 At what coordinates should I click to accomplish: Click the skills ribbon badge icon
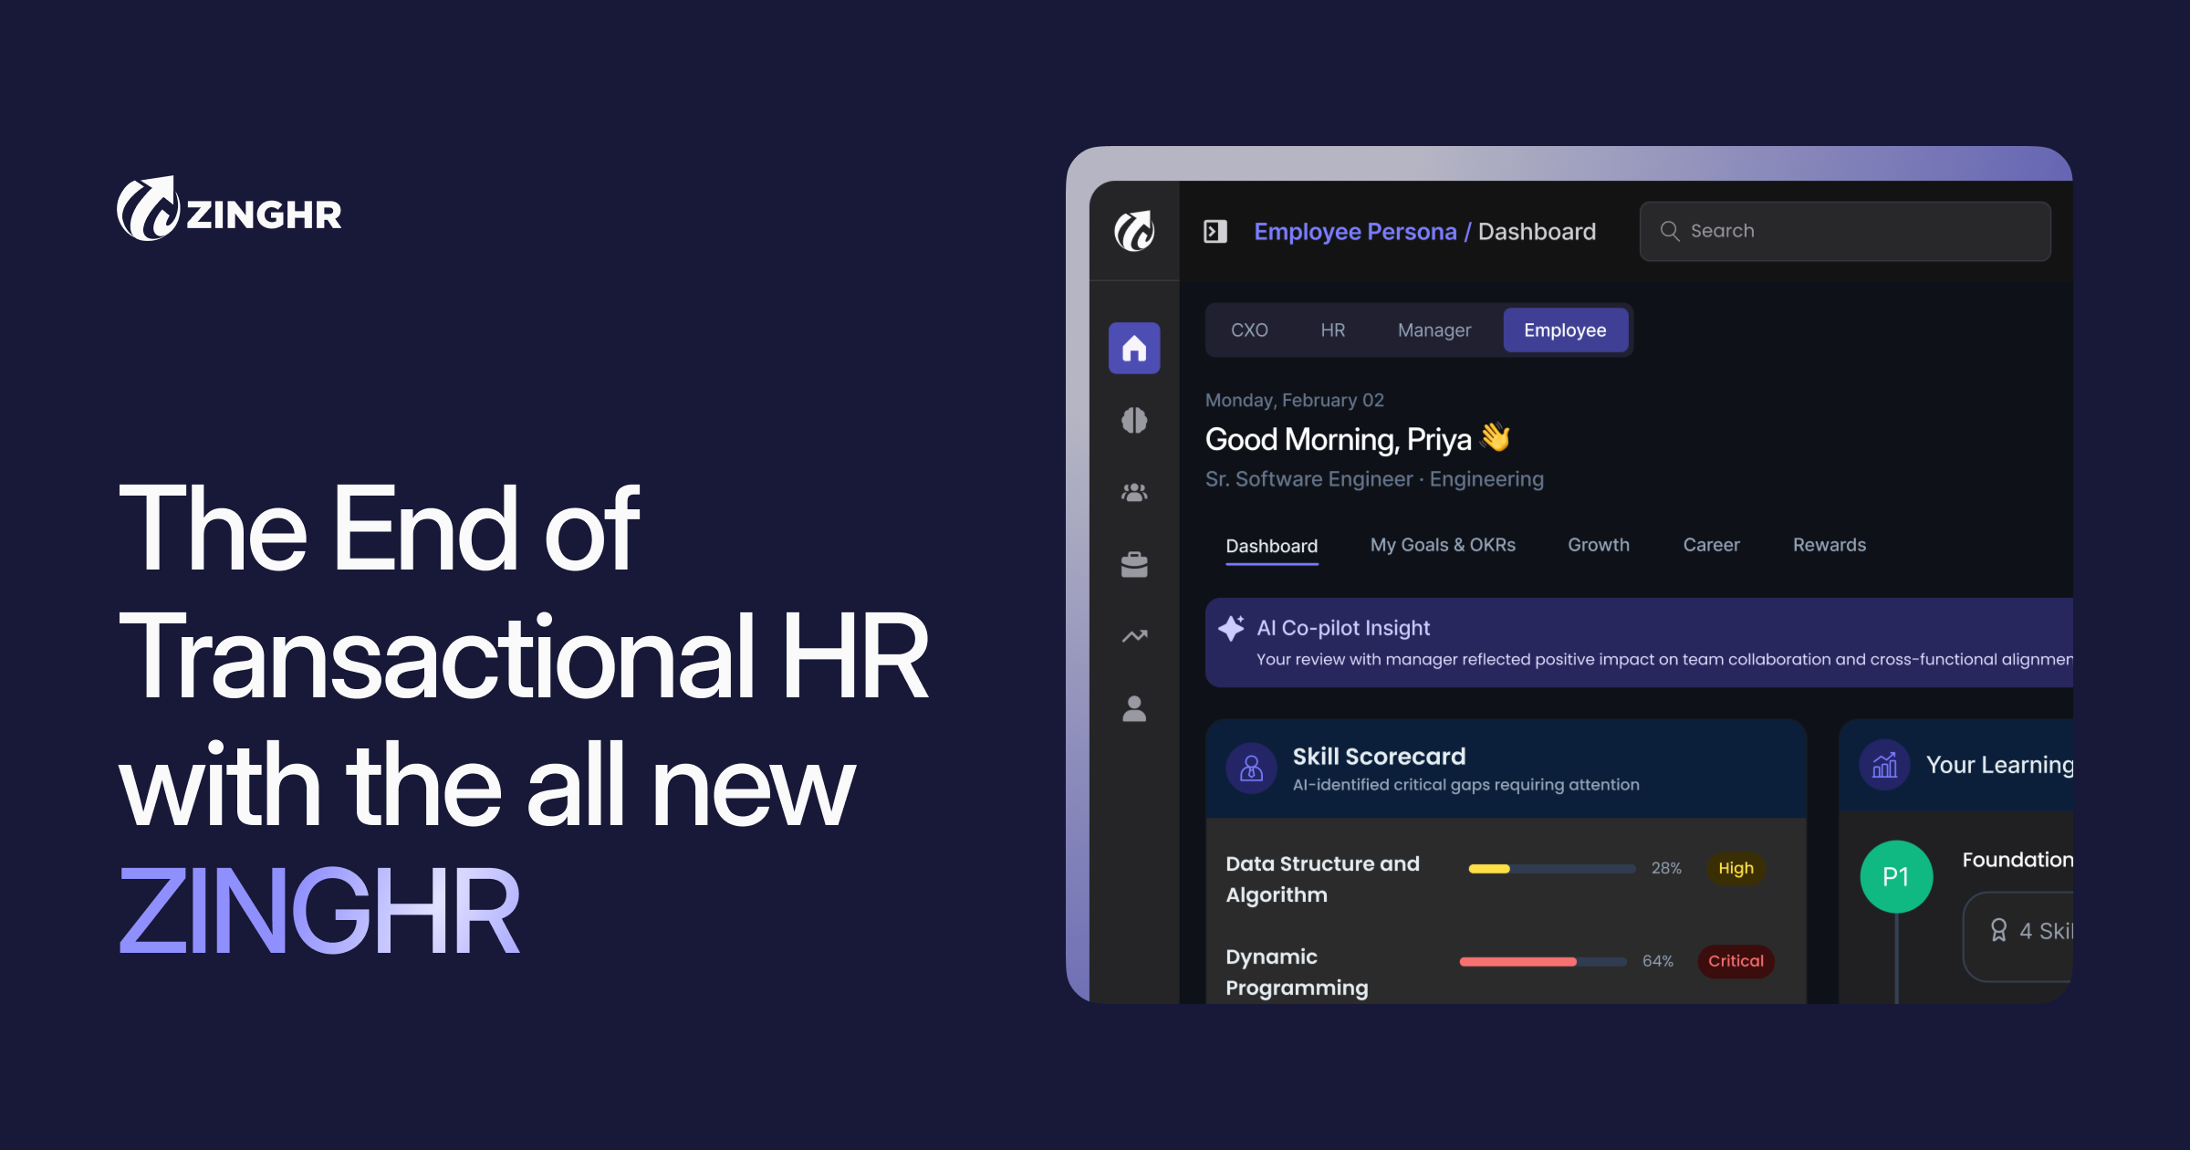click(x=1998, y=930)
